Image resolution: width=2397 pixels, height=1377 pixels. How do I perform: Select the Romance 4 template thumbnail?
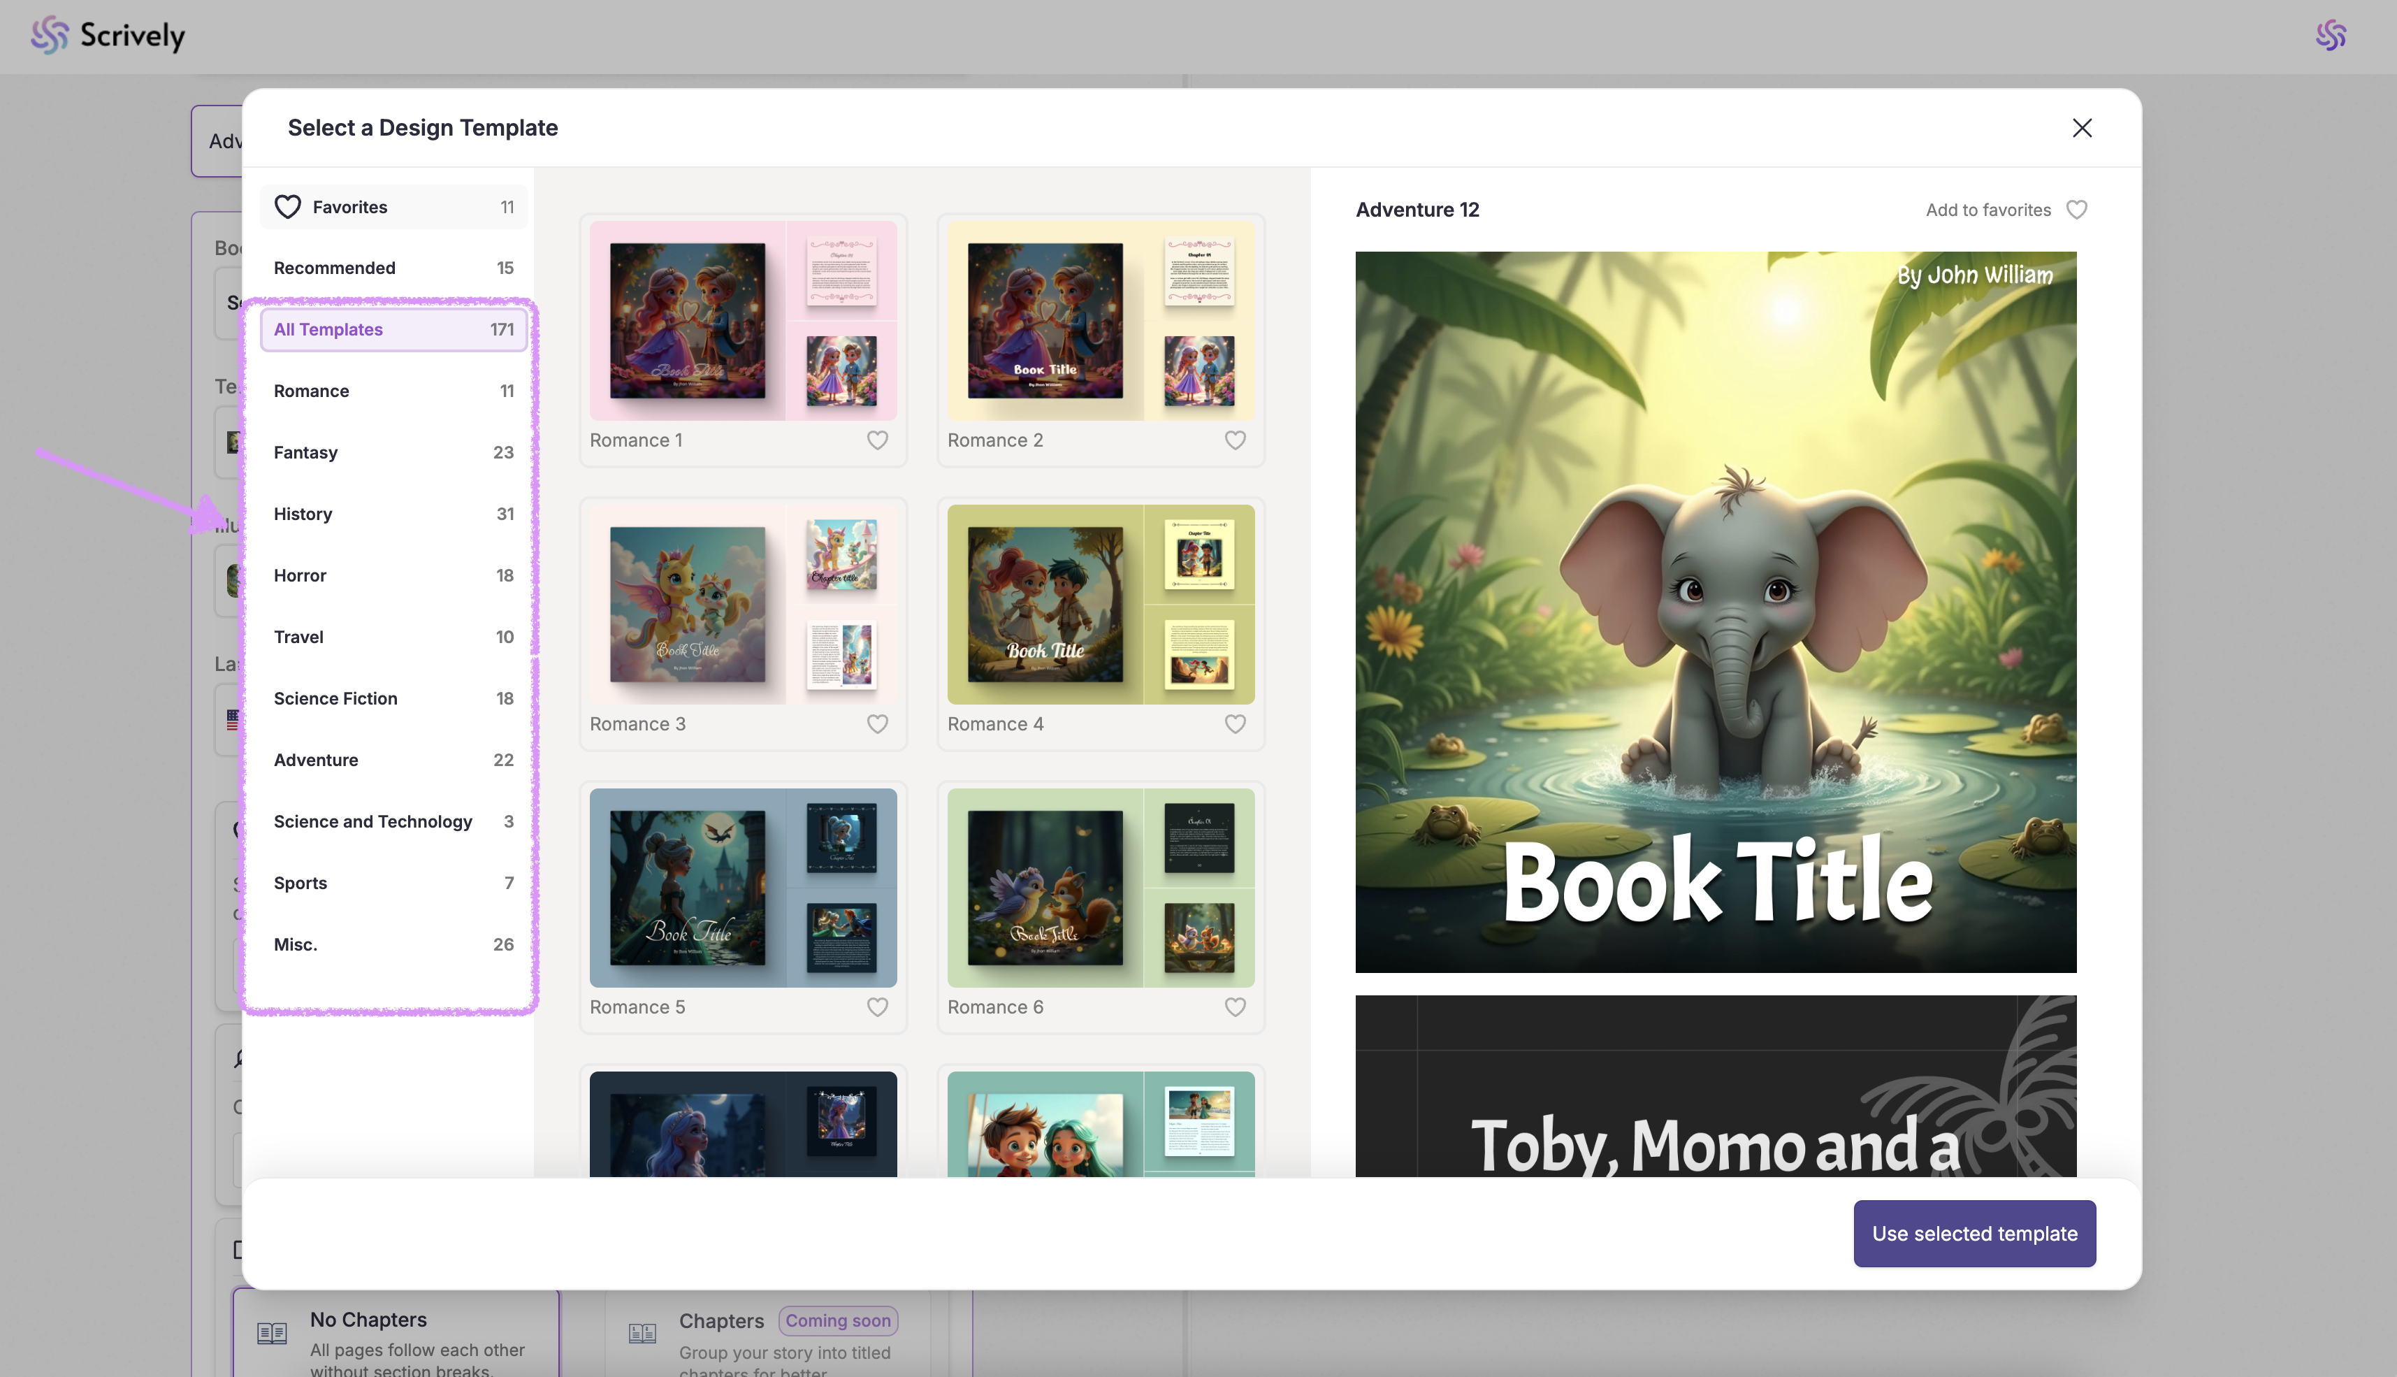pos(1100,605)
